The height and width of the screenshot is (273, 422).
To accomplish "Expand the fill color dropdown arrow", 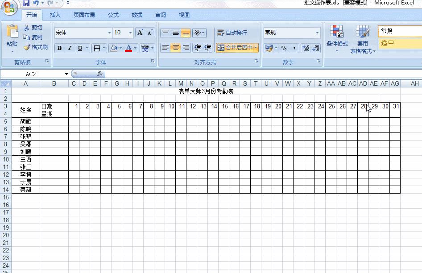I will point(121,48).
